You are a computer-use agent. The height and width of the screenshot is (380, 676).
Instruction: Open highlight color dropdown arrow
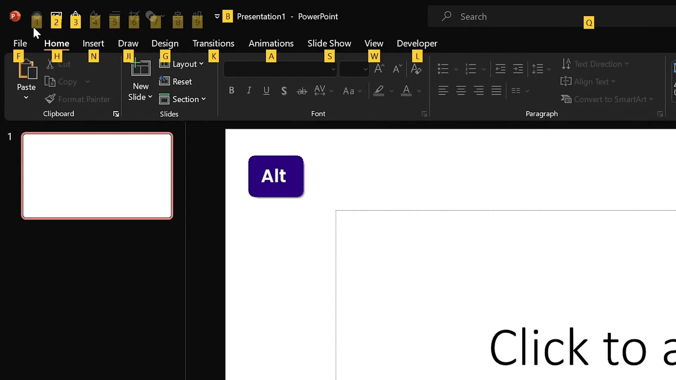click(391, 91)
